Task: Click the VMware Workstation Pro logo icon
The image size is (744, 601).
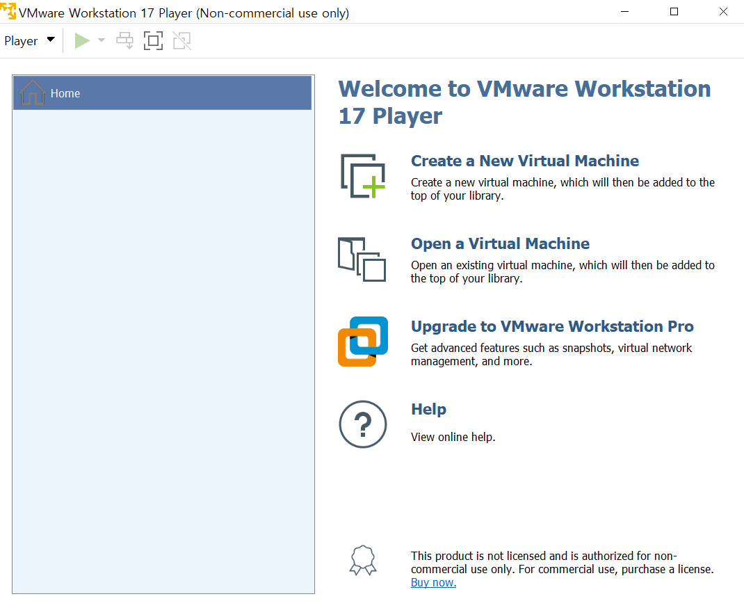Action: [363, 342]
